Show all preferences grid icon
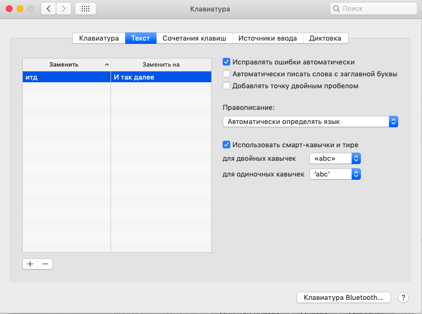This screenshot has height=314, width=422. [86, 9]
